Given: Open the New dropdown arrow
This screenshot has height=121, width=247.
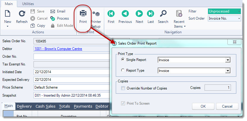Looking at the screenshot, I should pos(7,26).
